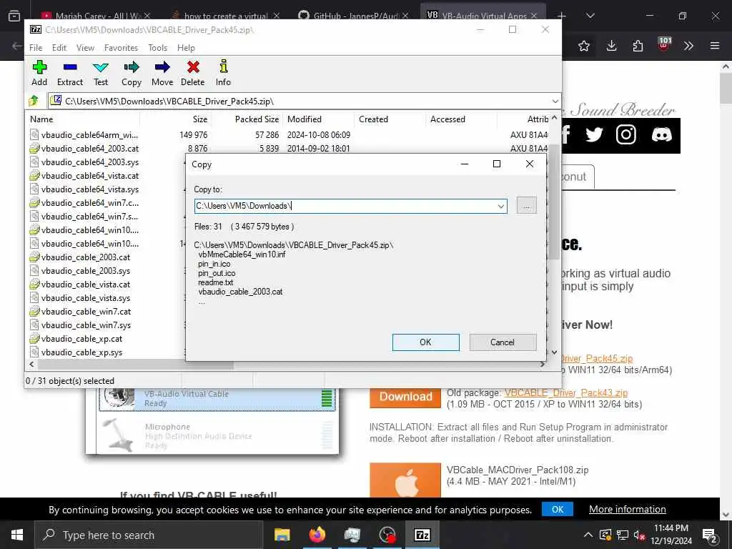Image resolution: width=732 pixels, height=549 pixels.
Task: Confirm the Copy dialog with OK
Action: (x=425, y=342)
